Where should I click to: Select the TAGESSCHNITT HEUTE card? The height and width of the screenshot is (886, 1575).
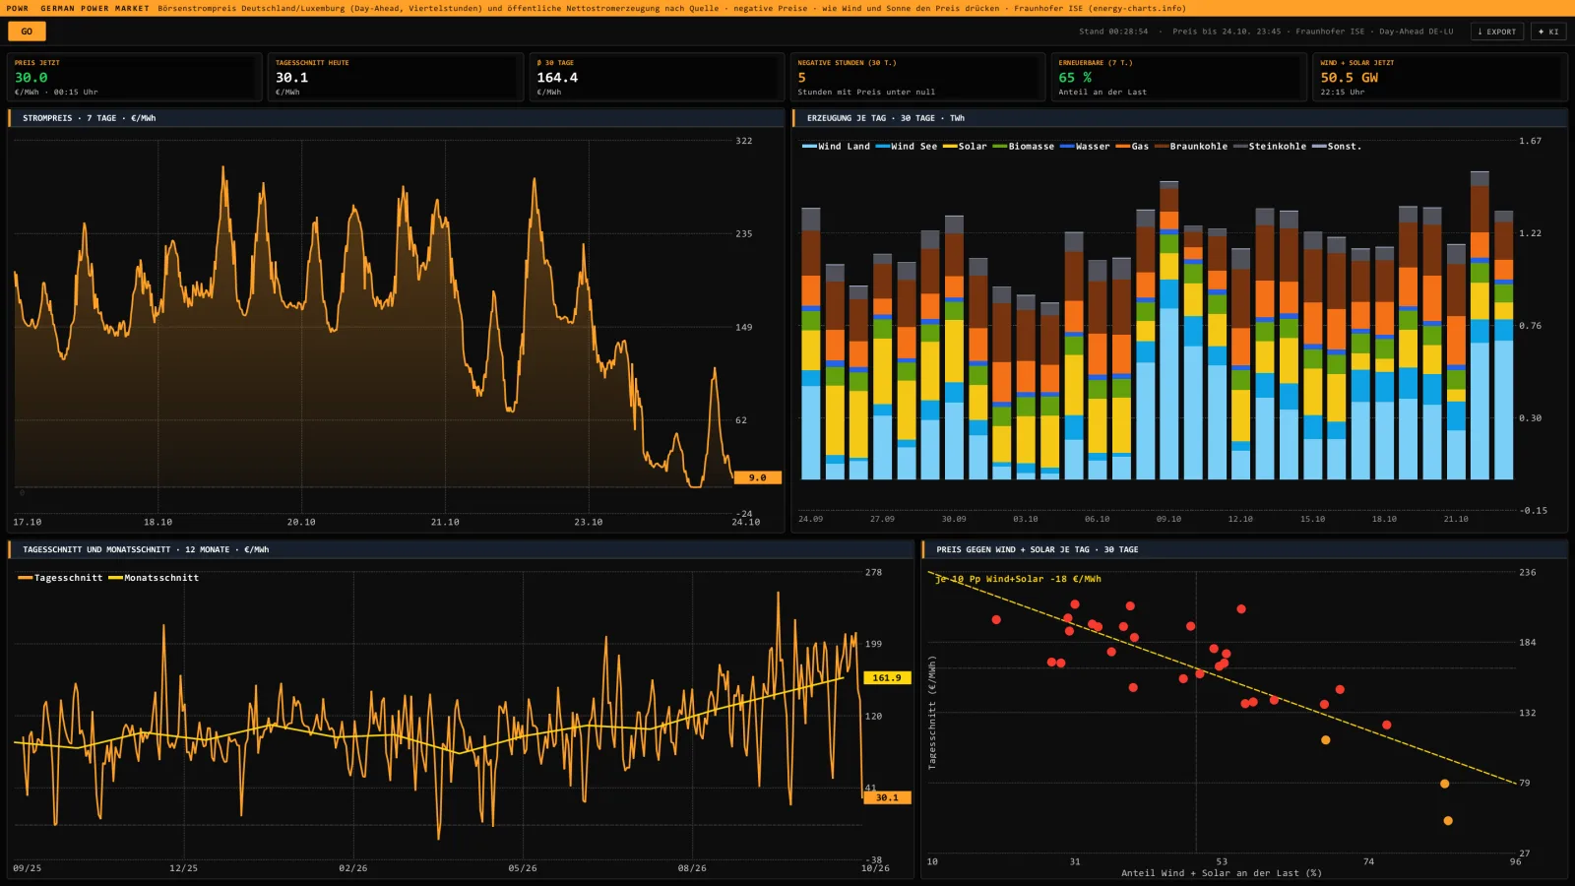pos(396,77)
